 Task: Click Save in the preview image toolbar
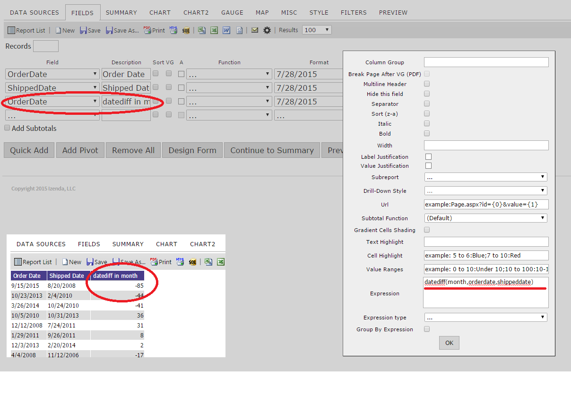coord(96,262)
